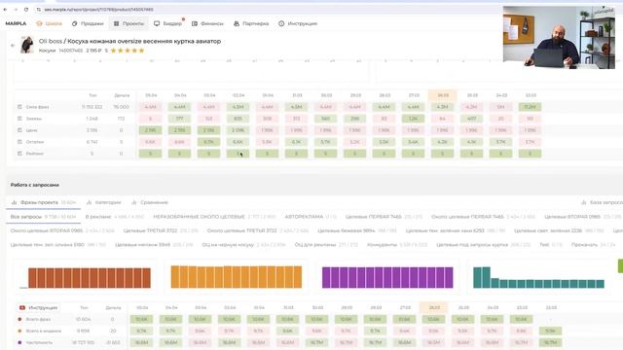The height and width of the screenshot is (350, 623).
Task: Open the YouTube Инструкция button above the lower table
Action: 39,307
